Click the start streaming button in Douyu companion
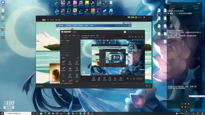 pos(139,79)
